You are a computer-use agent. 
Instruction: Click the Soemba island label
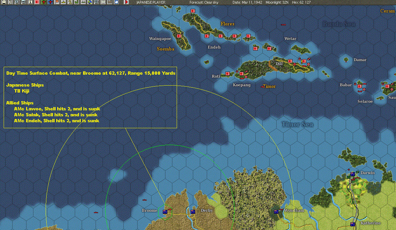click(x=165, y=49)
